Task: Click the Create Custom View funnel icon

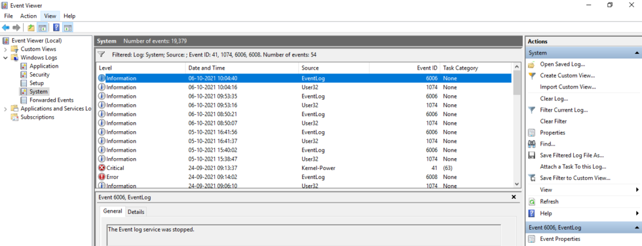Action: (532, 76)
